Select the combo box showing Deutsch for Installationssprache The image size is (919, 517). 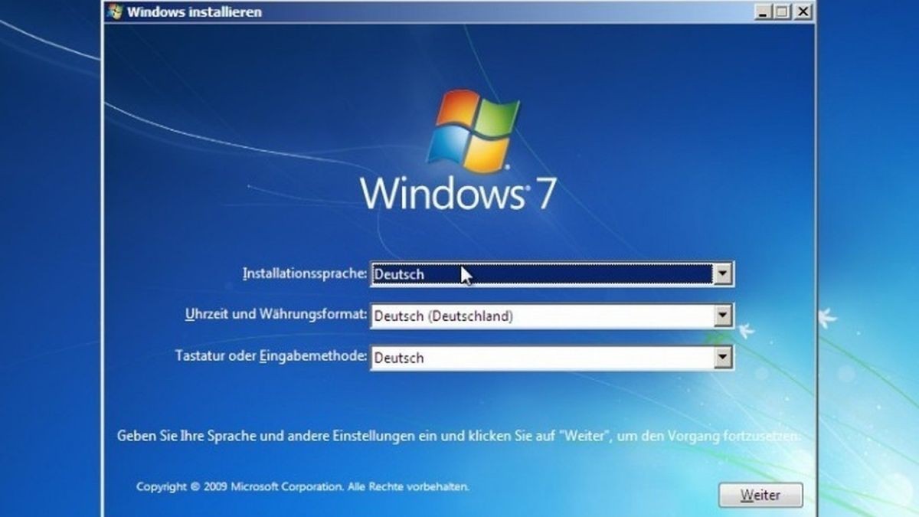[x=536, y=273]
